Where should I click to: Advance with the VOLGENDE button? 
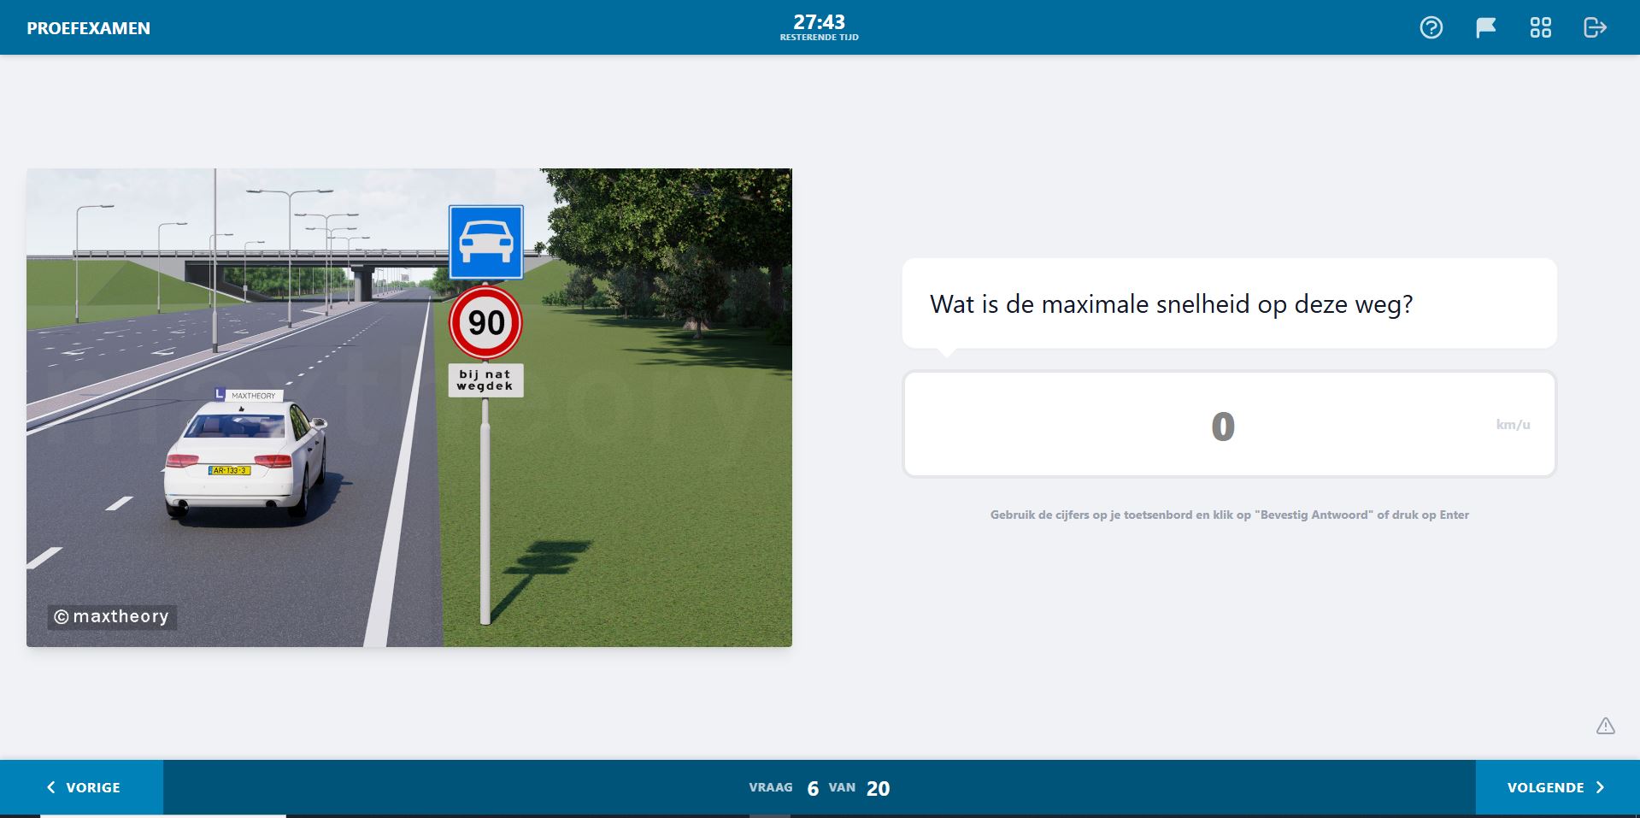1557,787
